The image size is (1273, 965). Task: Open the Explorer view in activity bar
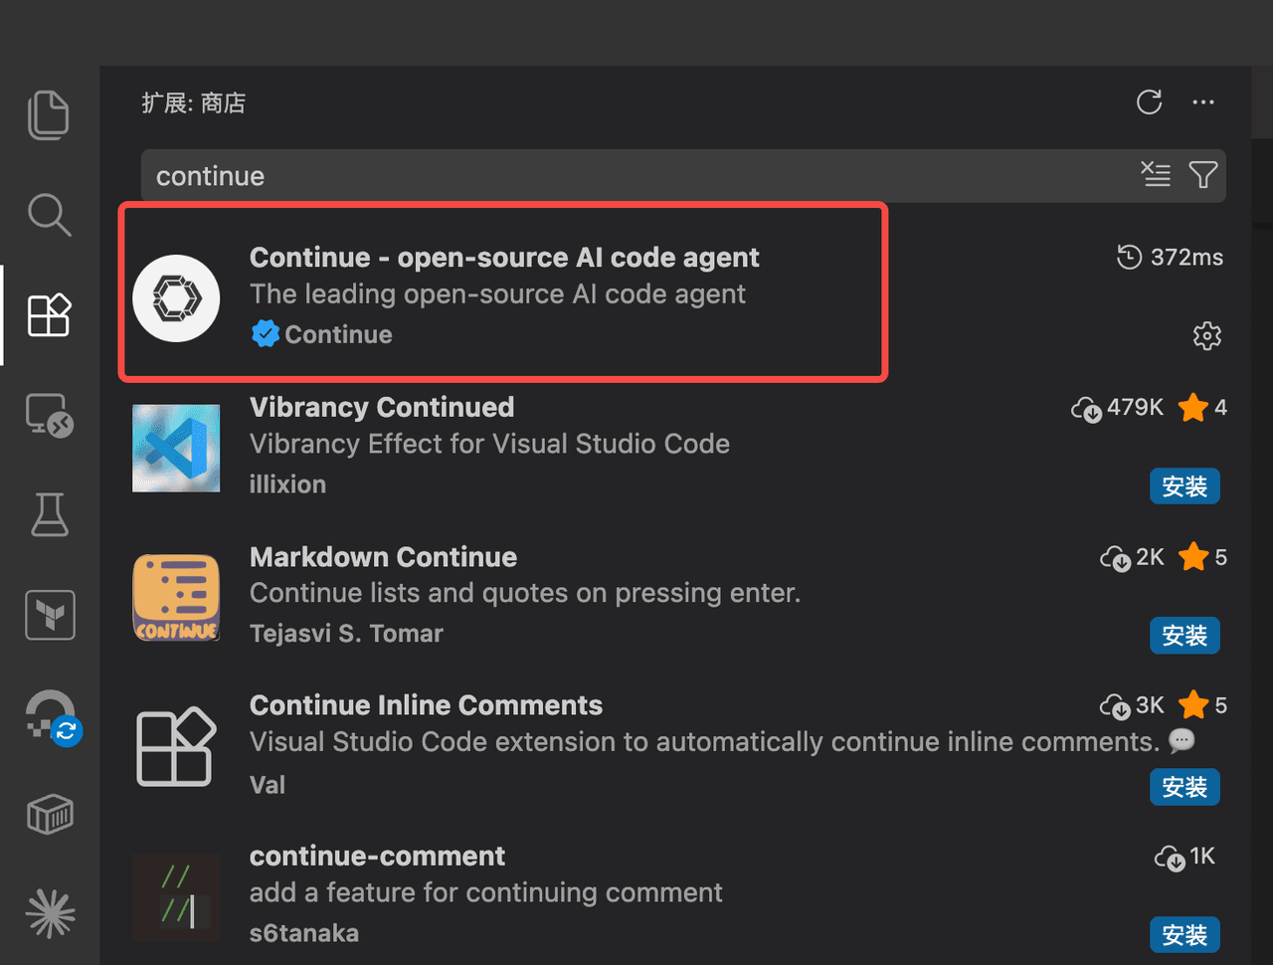point(49,114)
